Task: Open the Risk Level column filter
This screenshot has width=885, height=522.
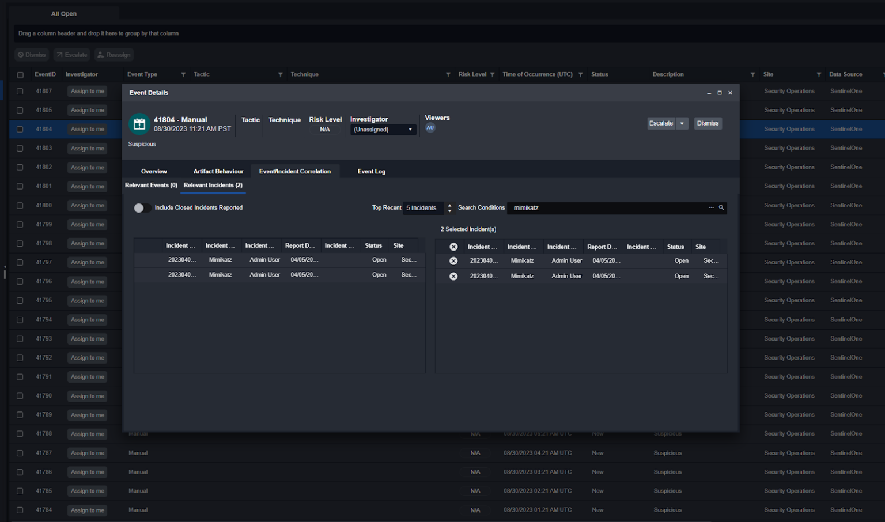Action: click(493, 74)
